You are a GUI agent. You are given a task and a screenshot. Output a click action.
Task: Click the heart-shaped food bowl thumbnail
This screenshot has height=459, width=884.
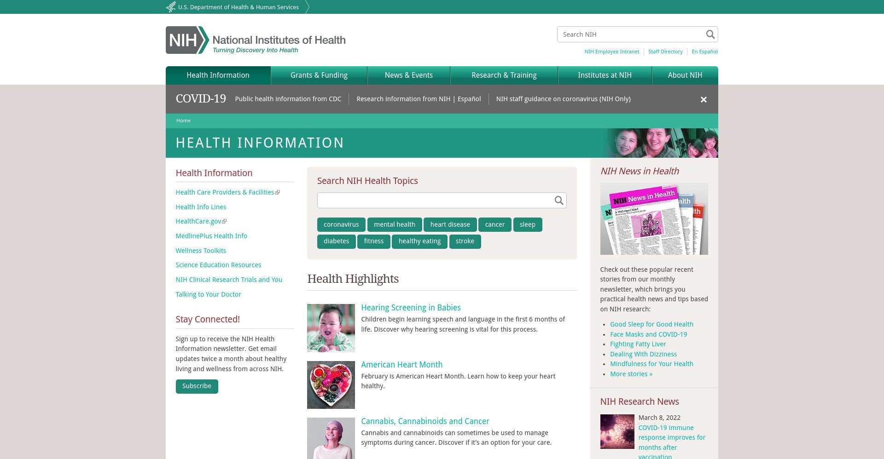[x=331, y=385]
